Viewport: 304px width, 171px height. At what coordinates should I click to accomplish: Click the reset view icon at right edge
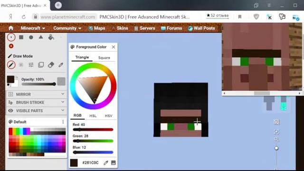point(276,132)
